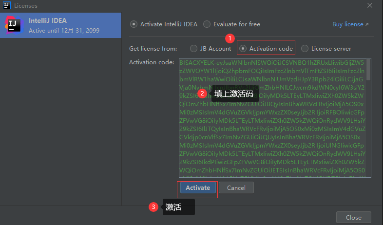Select the Activation code radio button
The image size is (383, 225).
pyautogui.click(x=243, y=49)
